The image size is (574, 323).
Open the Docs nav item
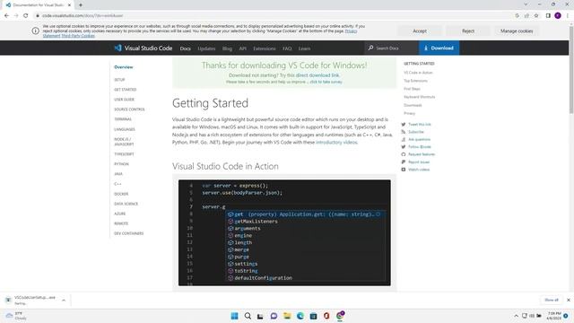click(186, 48)
